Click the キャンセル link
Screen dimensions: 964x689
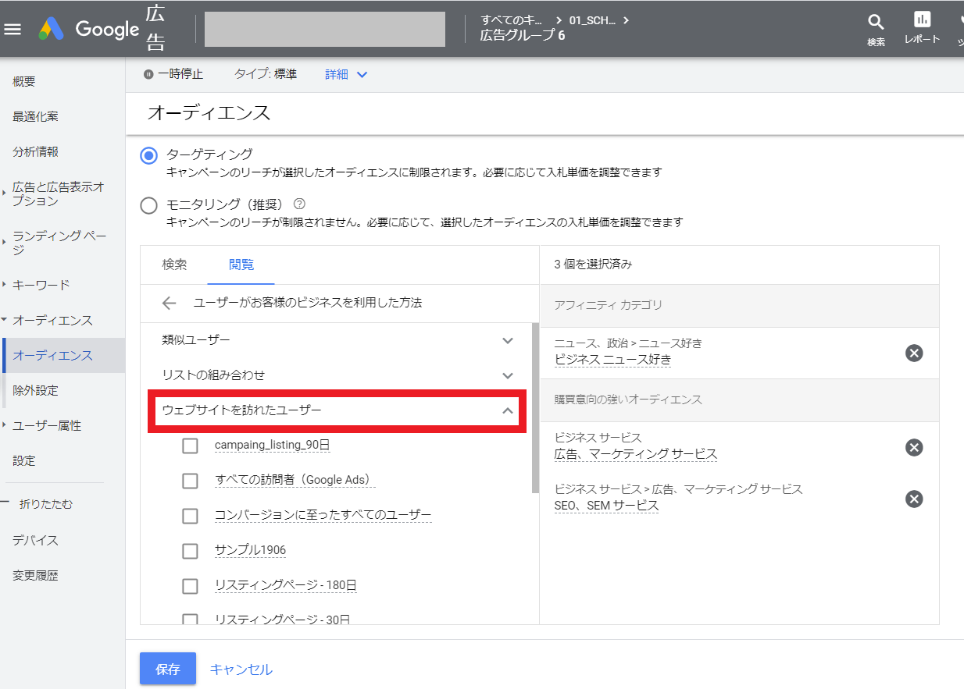241,669
